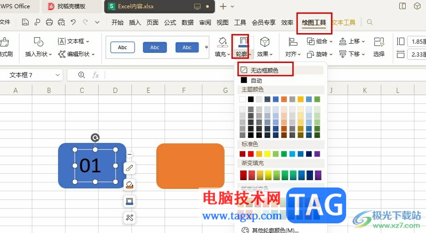Pick the purple gradient fill swatch
Screen dimensions: 426x233
tap(318, 175)
